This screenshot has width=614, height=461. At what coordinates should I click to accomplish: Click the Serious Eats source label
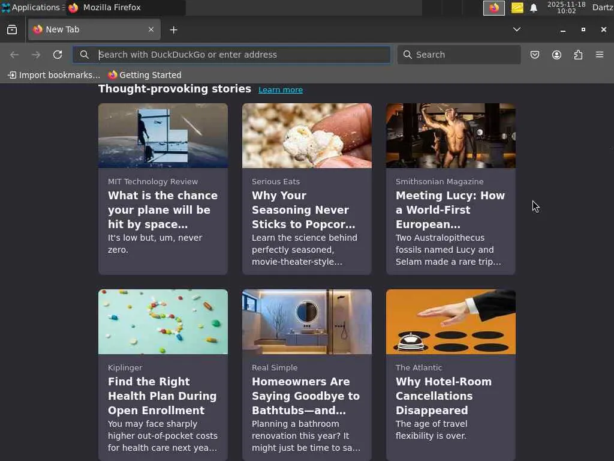(x=276, y=181)
